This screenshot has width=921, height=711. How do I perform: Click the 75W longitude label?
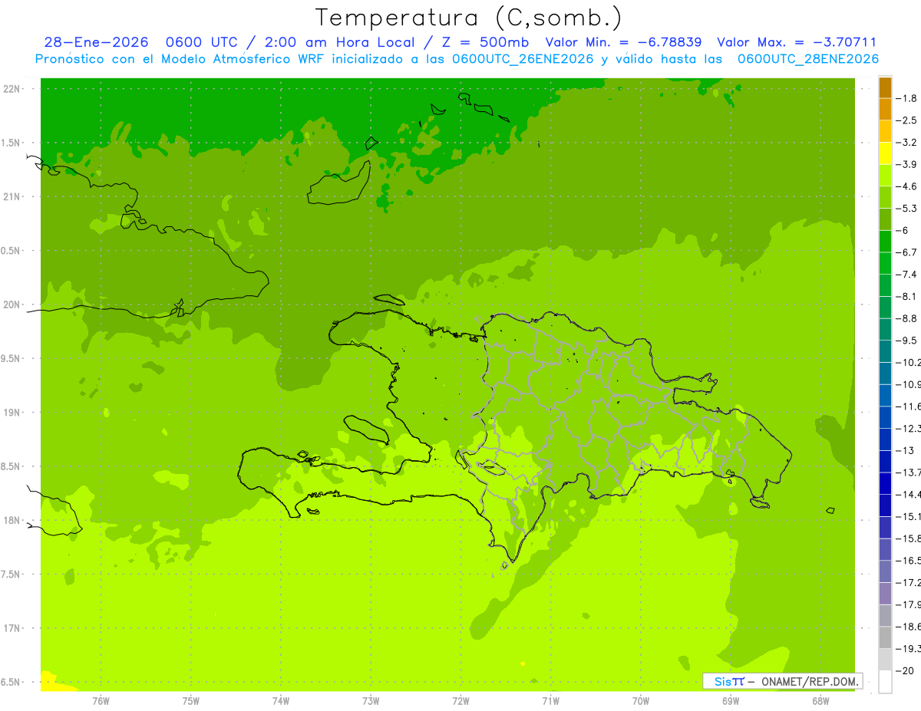[191, 701]
